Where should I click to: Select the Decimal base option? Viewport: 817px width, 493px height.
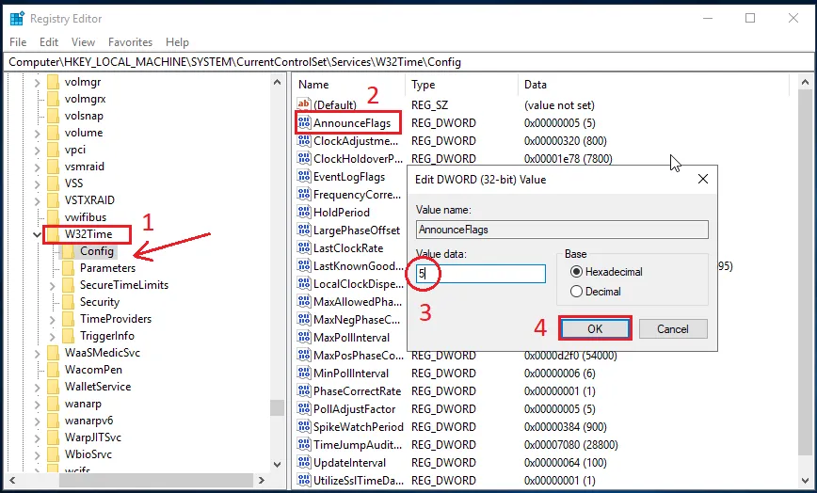[576, 292]
